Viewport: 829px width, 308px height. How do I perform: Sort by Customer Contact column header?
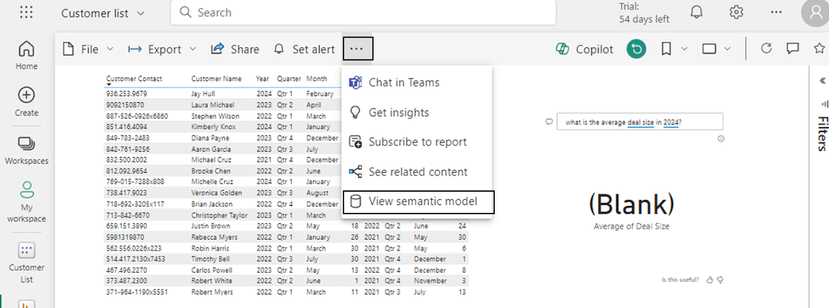pos(134,79)
